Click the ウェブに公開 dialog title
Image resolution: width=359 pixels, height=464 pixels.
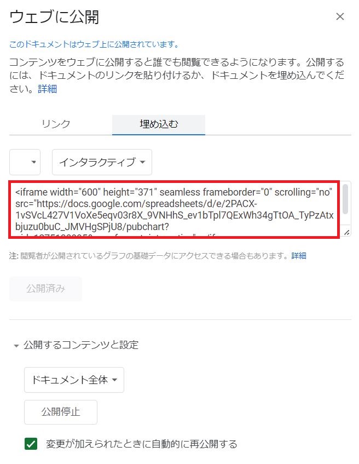click(x=54, y=17)
